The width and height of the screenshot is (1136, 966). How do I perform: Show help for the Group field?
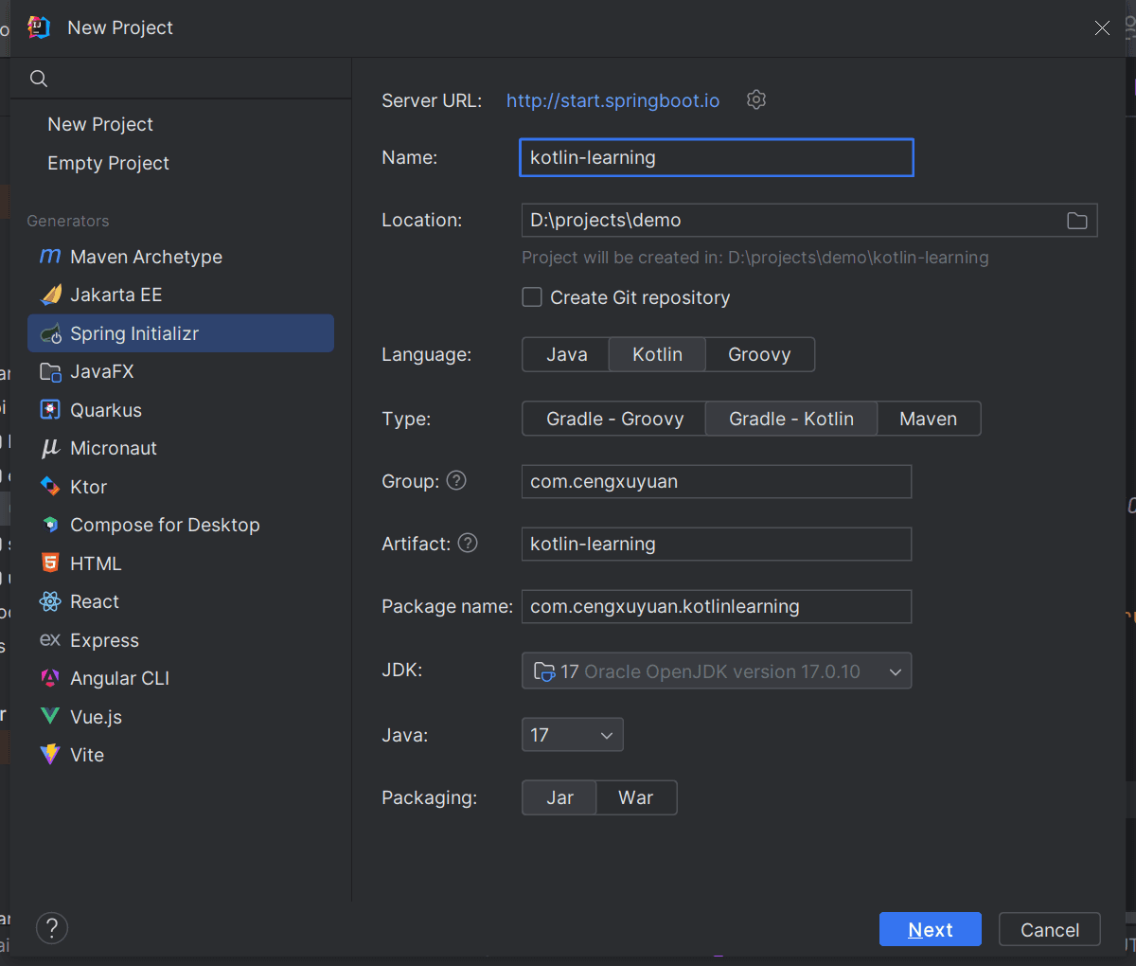pos(456,480)
